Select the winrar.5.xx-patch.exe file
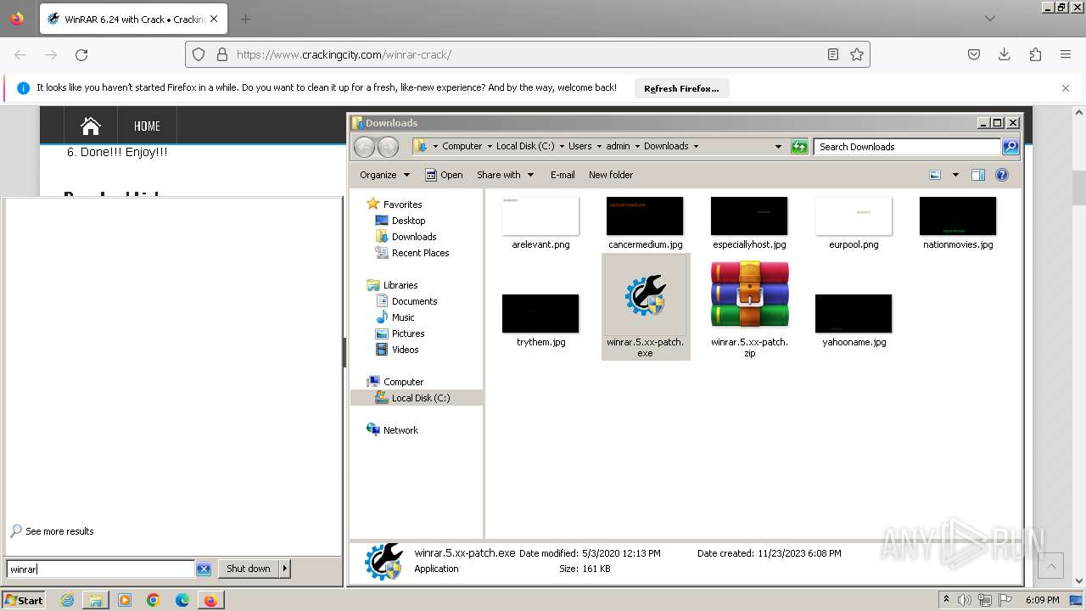The height and width of the screenshot is (611, 1086). [646, 306]
